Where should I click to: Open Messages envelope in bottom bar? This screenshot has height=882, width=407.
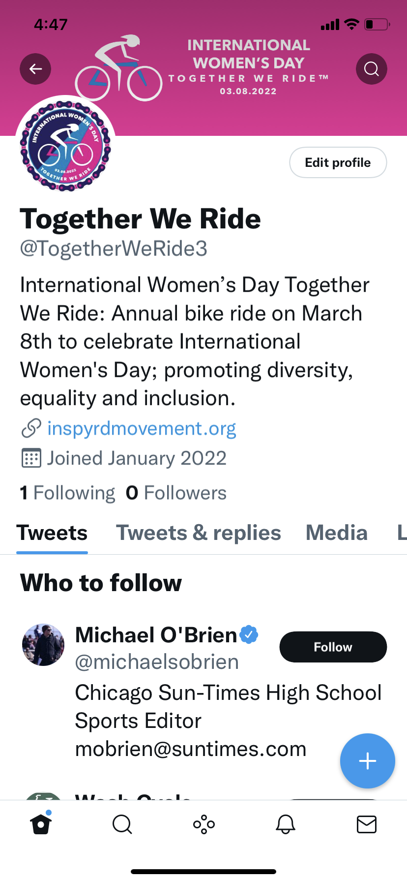(x=366, y=824)
